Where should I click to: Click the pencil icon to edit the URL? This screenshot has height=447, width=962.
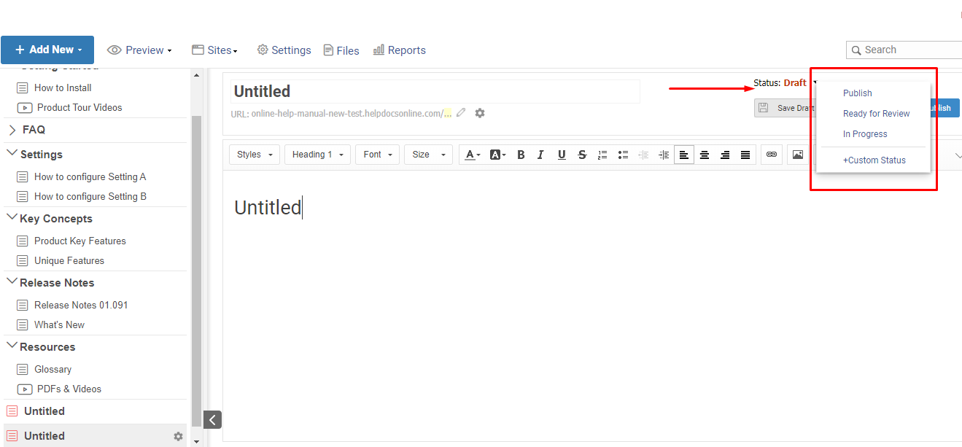click(461, 113)
